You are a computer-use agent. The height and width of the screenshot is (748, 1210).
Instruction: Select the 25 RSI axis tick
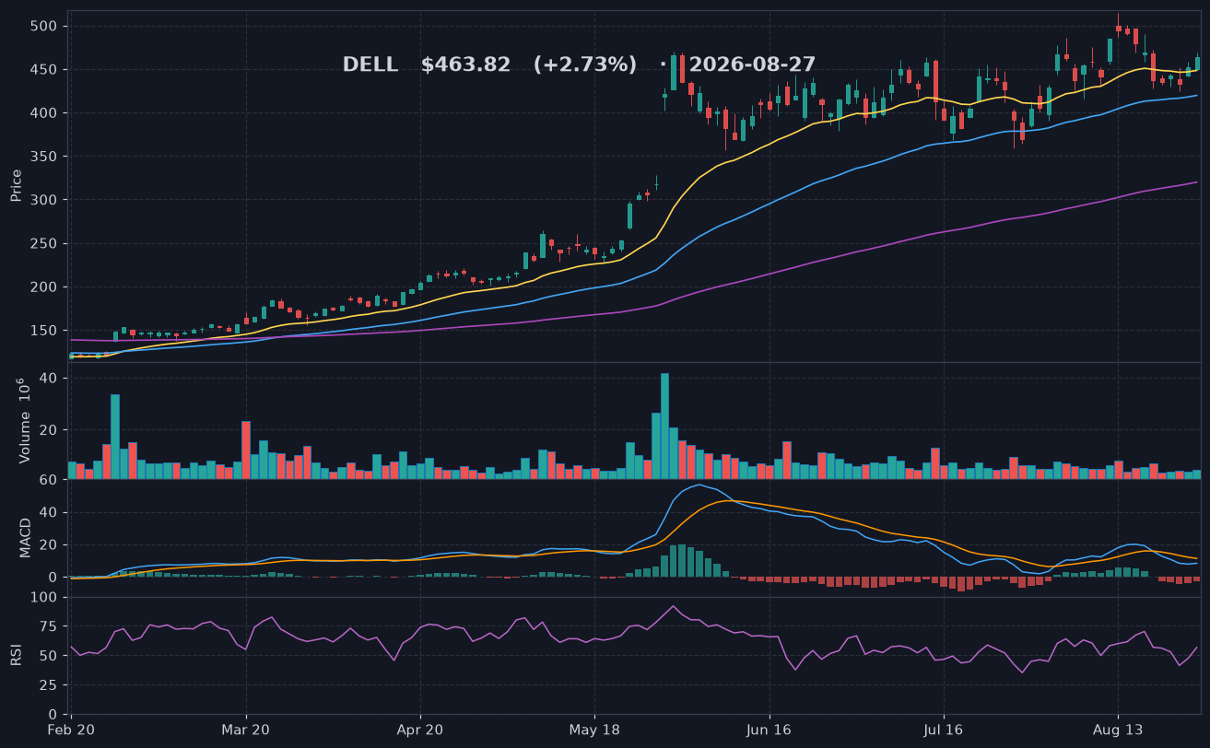(50, 685)
